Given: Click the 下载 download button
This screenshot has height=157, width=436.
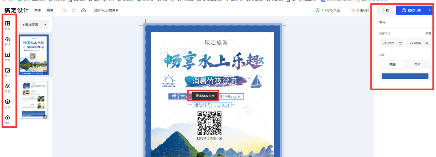Looking at the screenshot, I should pos(385,10).
